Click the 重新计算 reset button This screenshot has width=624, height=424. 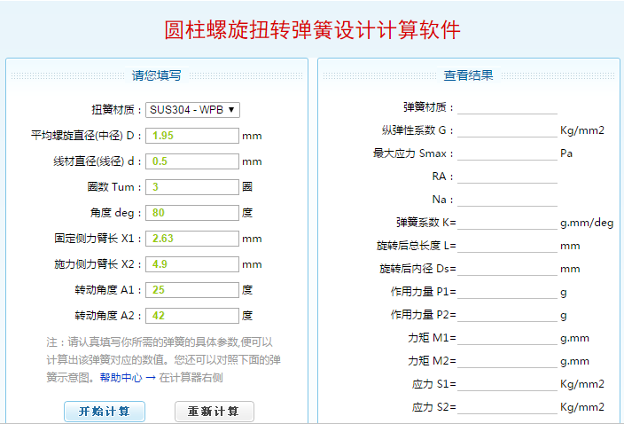tap(214, 412)
